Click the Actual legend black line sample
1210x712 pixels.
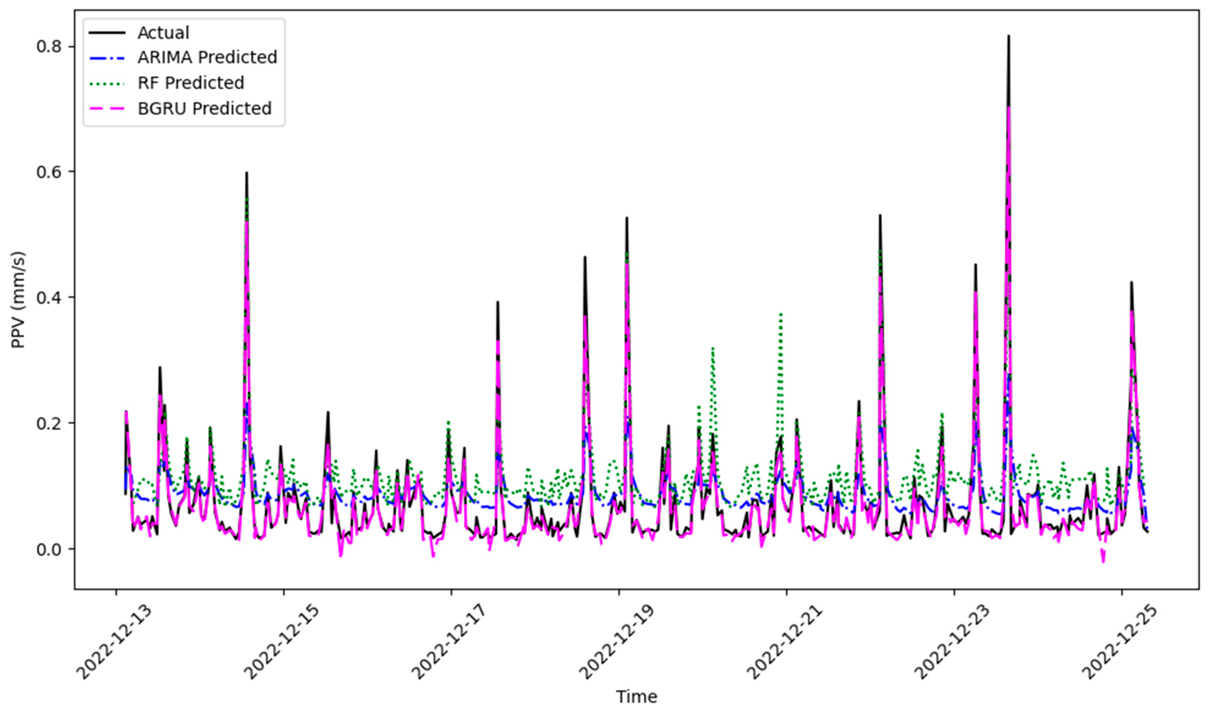(x=107, y=33)
